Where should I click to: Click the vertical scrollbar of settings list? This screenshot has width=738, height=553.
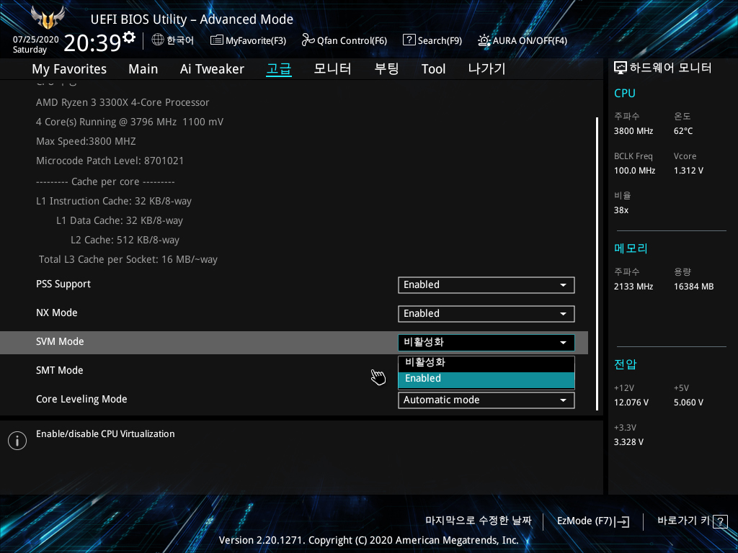(x=597, y=264)
